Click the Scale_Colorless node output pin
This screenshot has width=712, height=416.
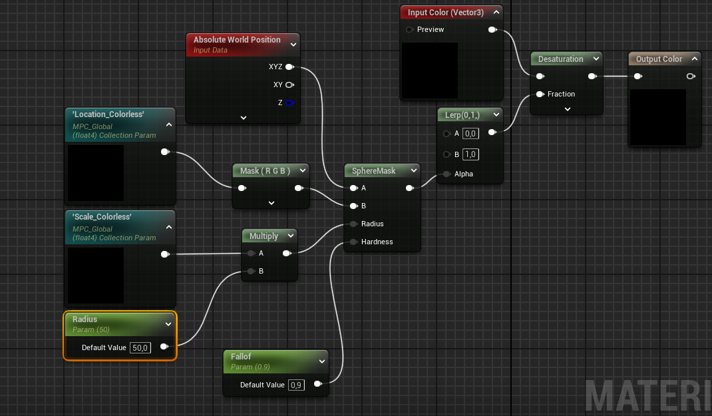[x=165, y=254]
